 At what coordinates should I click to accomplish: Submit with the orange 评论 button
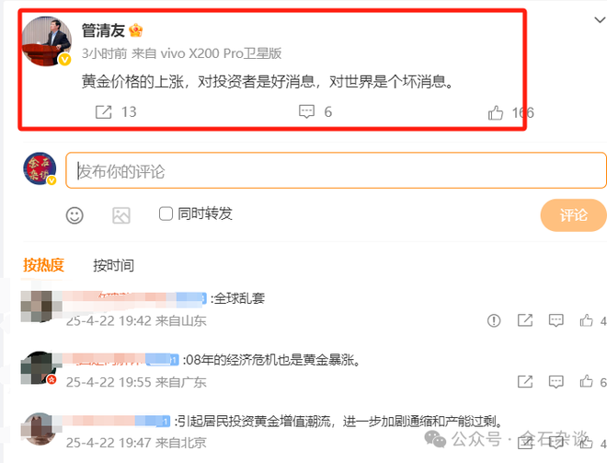[573, 215]
